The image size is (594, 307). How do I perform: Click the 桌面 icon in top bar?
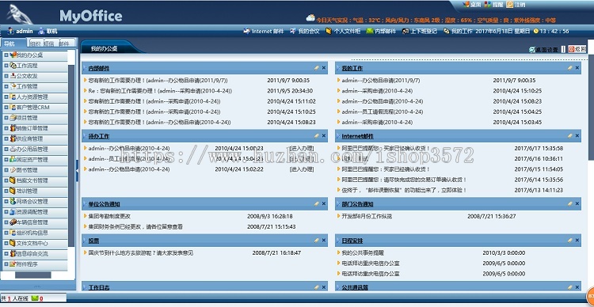click(x=466, y=5)
